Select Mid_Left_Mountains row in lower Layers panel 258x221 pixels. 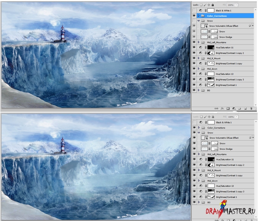[226, 154]
